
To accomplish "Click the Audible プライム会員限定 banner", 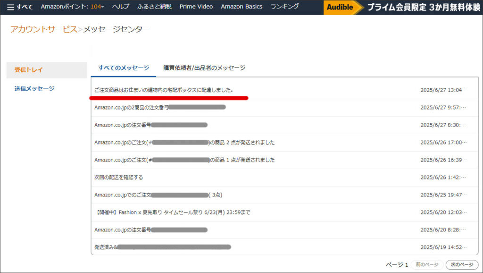I will (x=403, y=7).
